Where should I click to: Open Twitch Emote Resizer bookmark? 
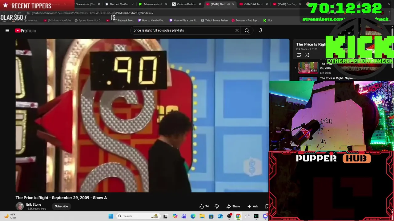click(215, 20)
